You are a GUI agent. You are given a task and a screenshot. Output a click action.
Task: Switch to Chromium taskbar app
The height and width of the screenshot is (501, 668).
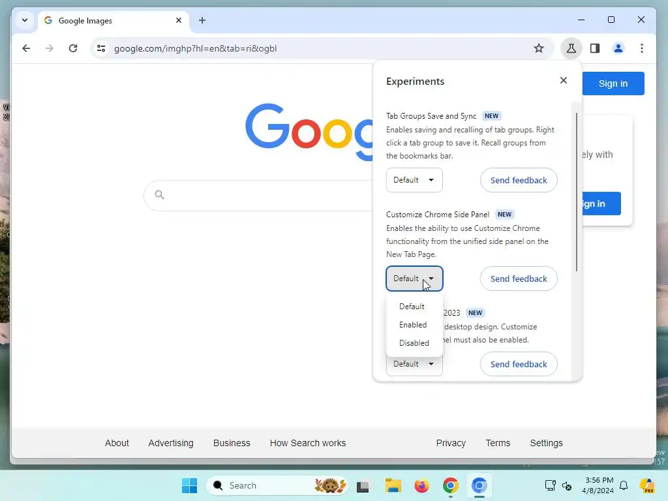pyautogui.click(x=479, y=485)
